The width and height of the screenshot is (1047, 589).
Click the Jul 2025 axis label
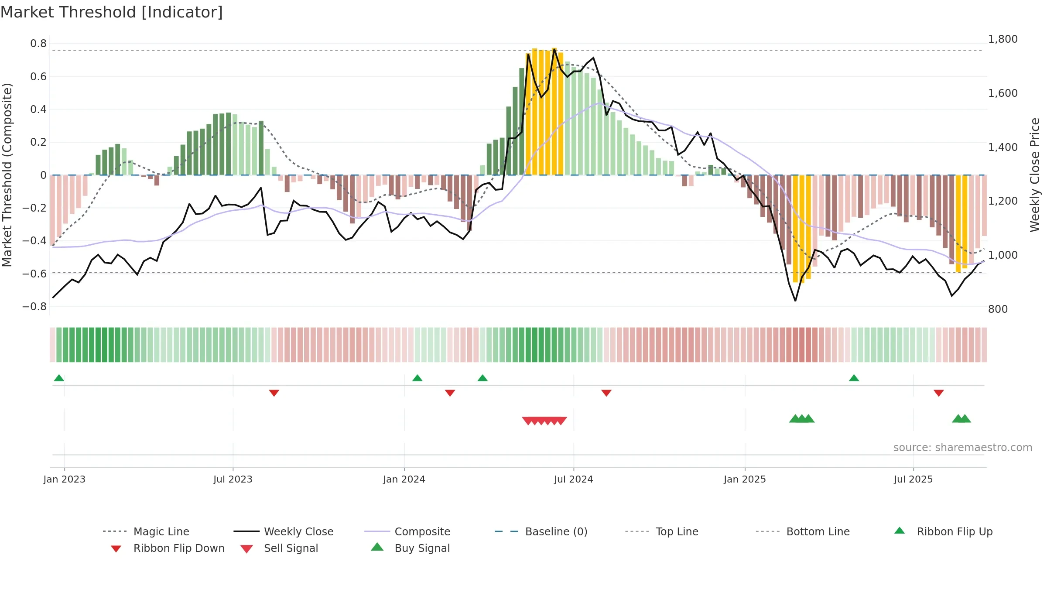point(914,479)
